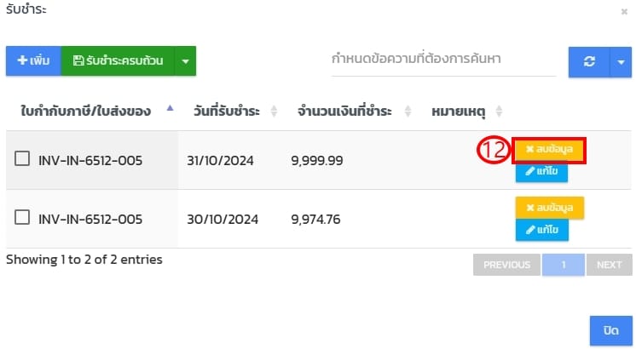Edit the 30/10/2024 payment entry
The height and width of the screenshot is (349, 636).
click(x=541, y=230)
